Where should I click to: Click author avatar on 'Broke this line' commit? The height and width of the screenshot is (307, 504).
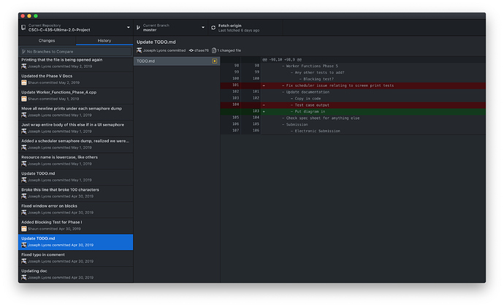pyautogui.click(x=24, y=197)
